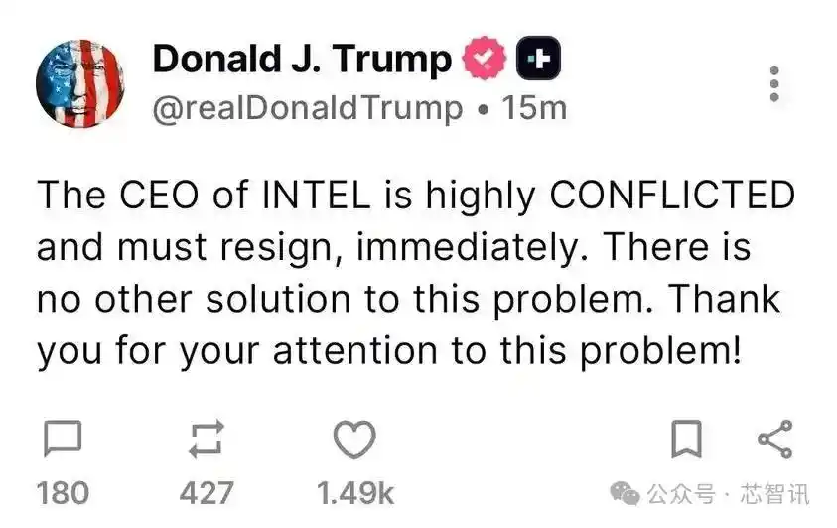
Task: Click the dark plus badge beside the name
Action: 538,59
